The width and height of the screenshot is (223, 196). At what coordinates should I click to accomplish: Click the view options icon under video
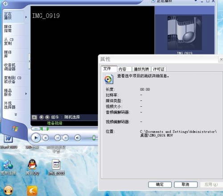tap(34, 117)
